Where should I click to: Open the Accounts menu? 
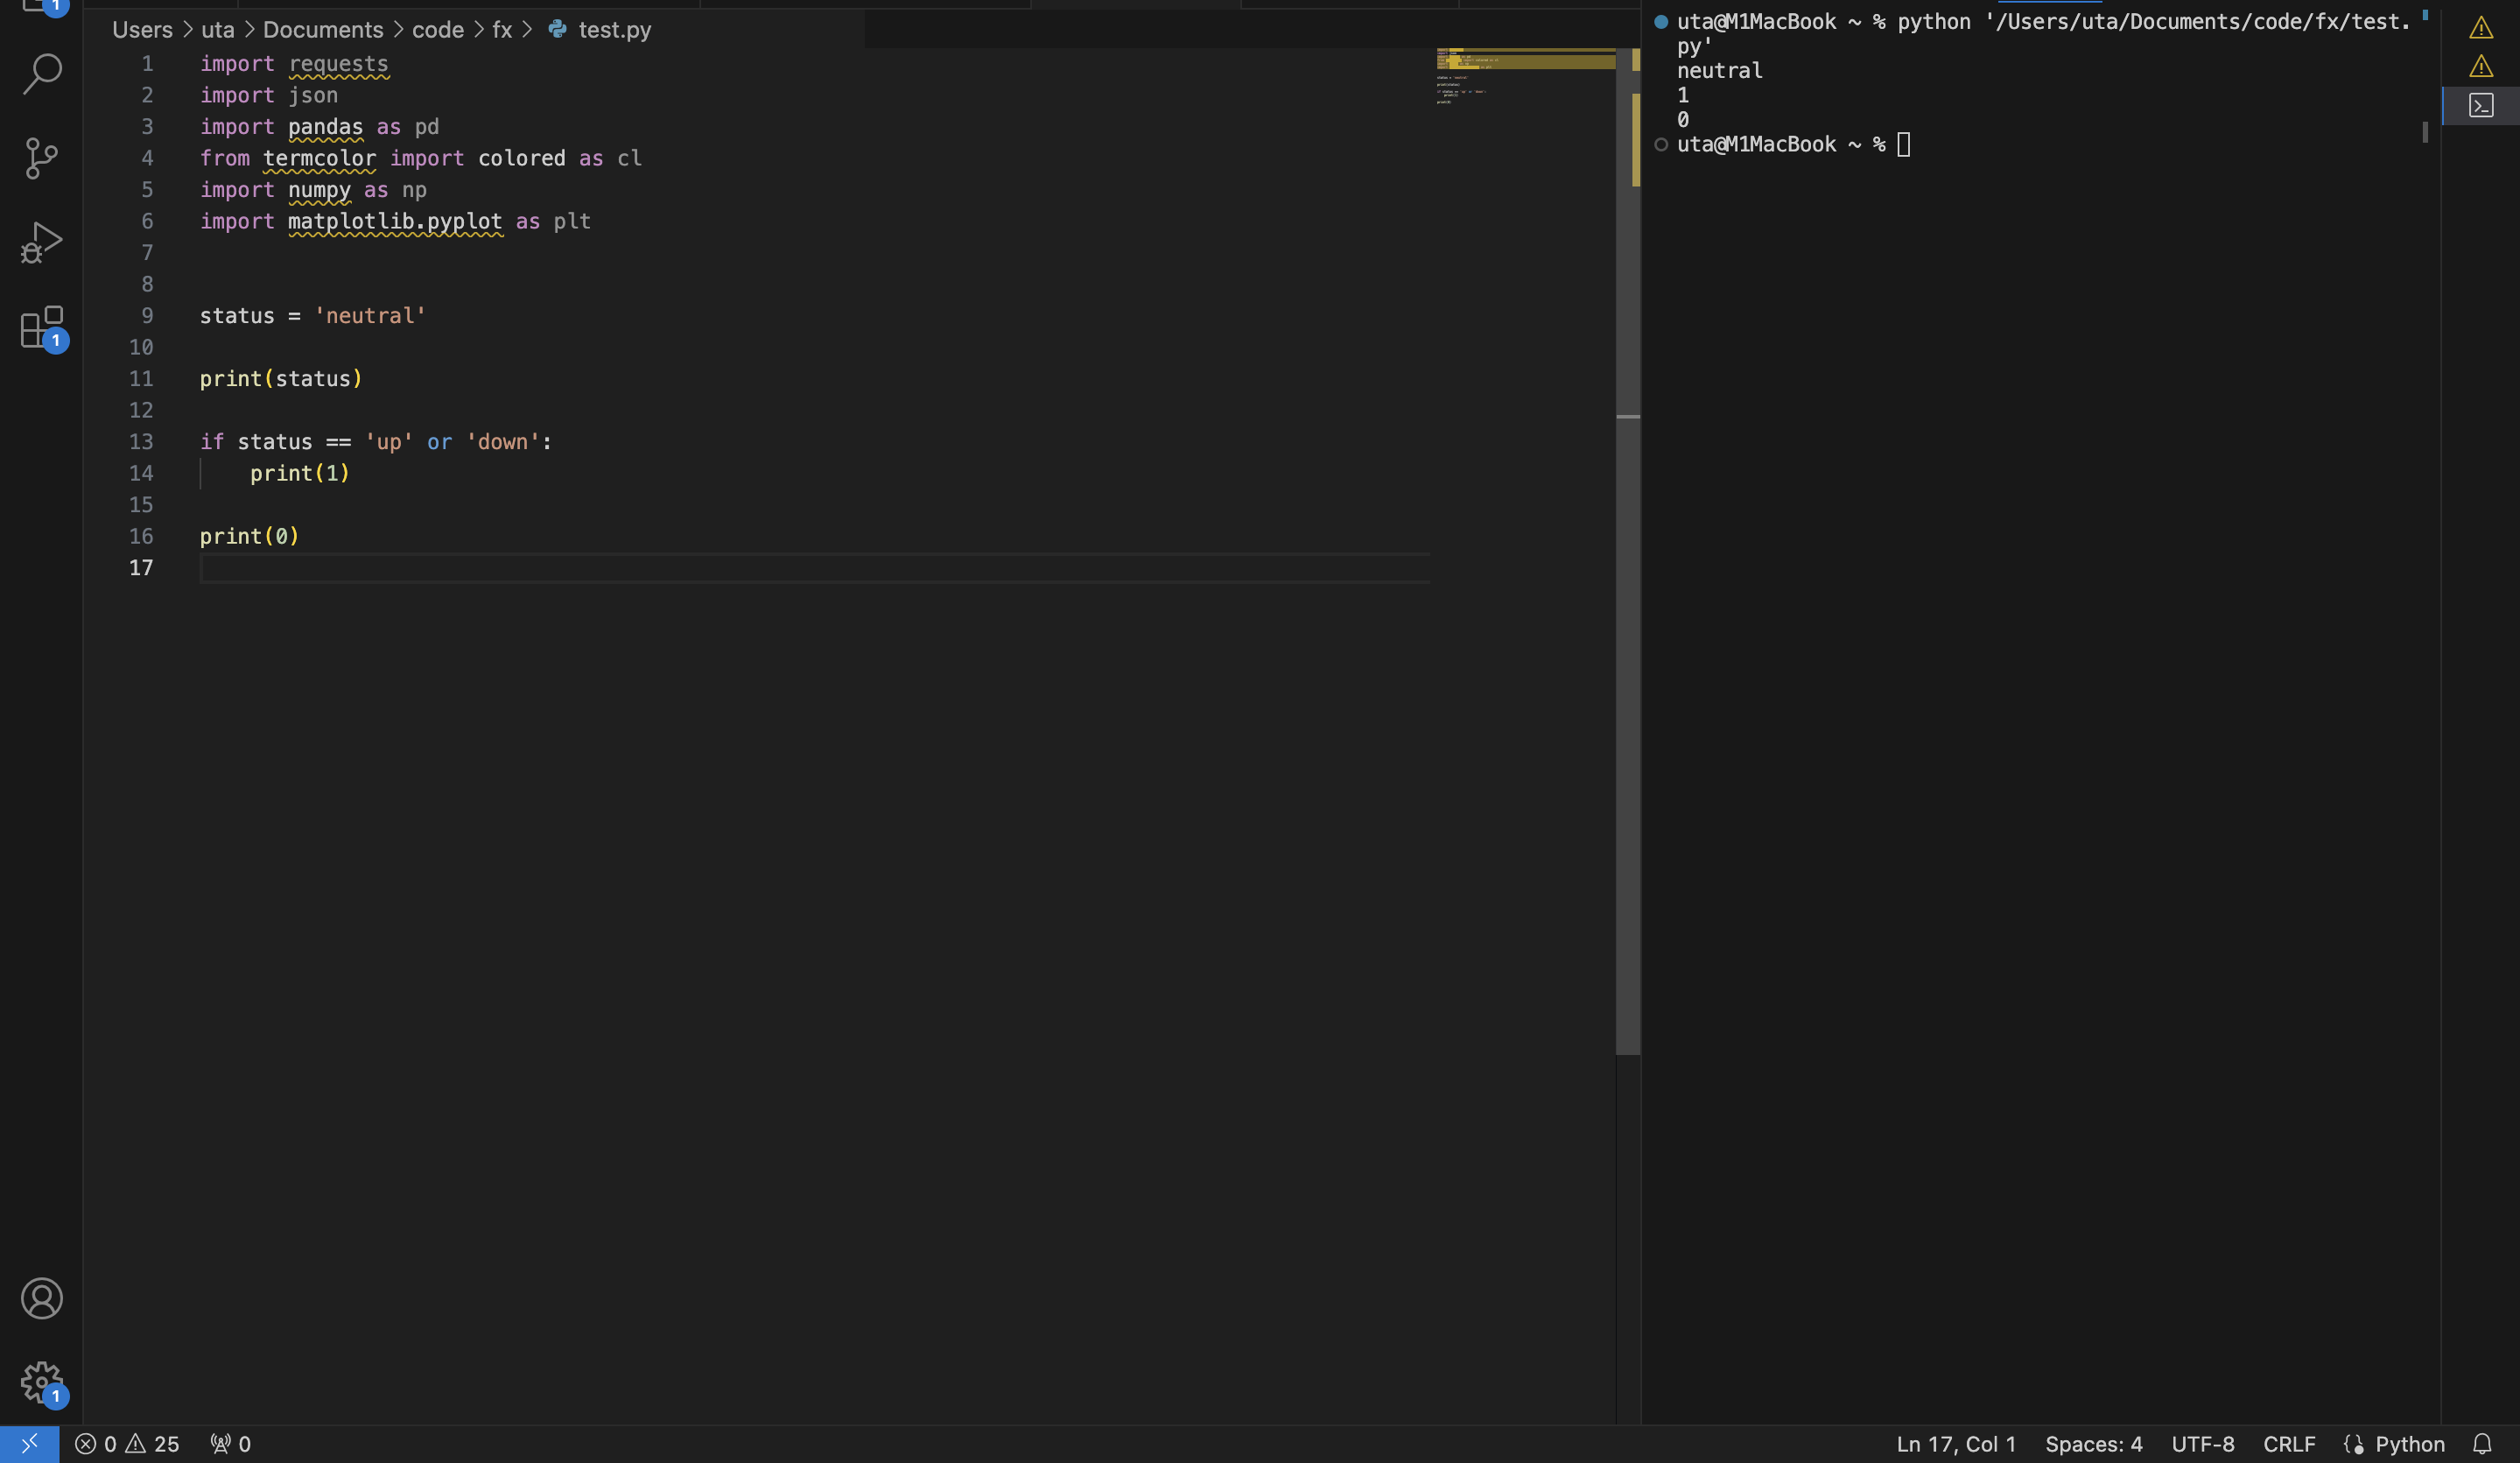click(x=41, y=1298)
